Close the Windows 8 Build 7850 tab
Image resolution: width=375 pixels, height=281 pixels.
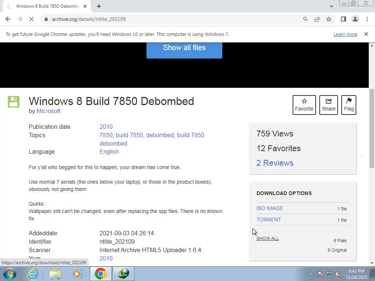(x=85, y=6)
